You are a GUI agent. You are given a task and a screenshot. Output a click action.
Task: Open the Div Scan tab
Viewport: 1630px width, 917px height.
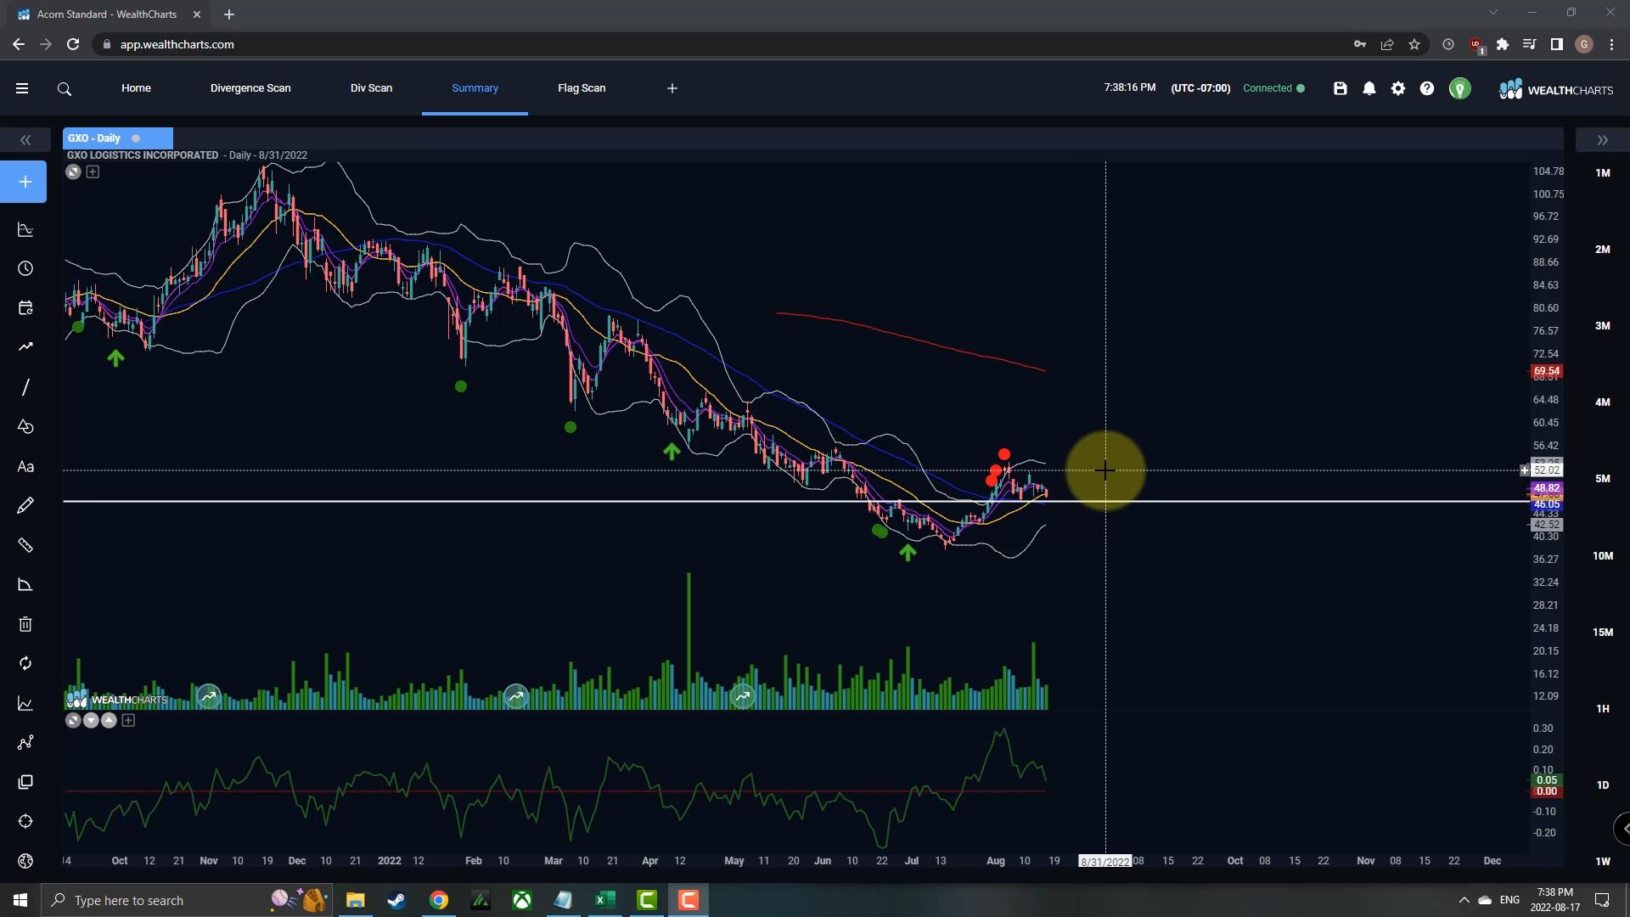point(371,88)
